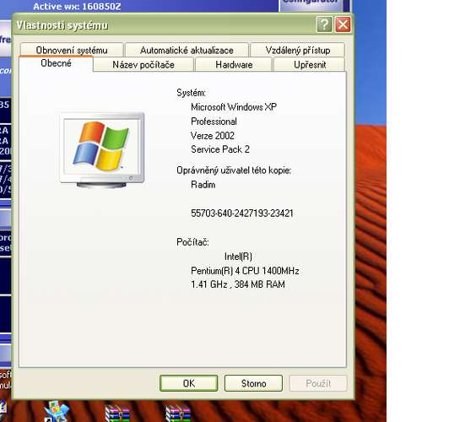This screenshot has height=422, width=460.
Task: Select the Obecné tab
Action: 56,63
